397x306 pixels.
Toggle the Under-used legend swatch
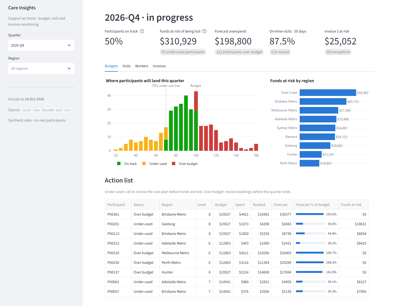pos(144,163)
